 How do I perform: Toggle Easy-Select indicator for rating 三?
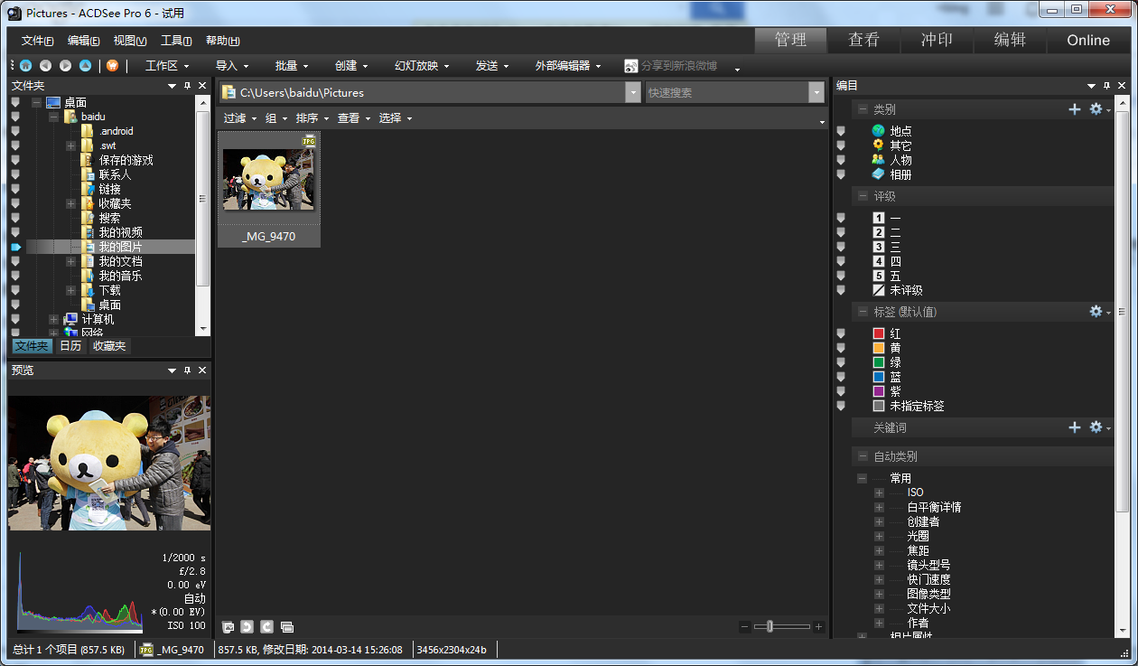click(x=841, y=247)
